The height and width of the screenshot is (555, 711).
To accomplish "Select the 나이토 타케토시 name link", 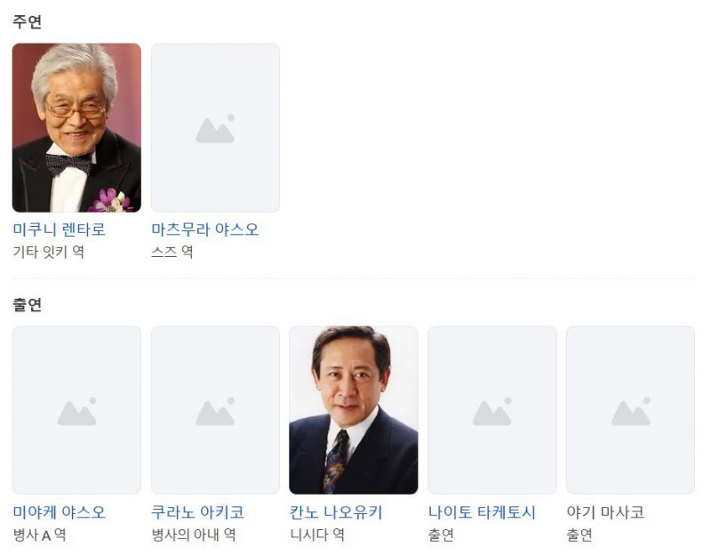I will coord(482,512).
